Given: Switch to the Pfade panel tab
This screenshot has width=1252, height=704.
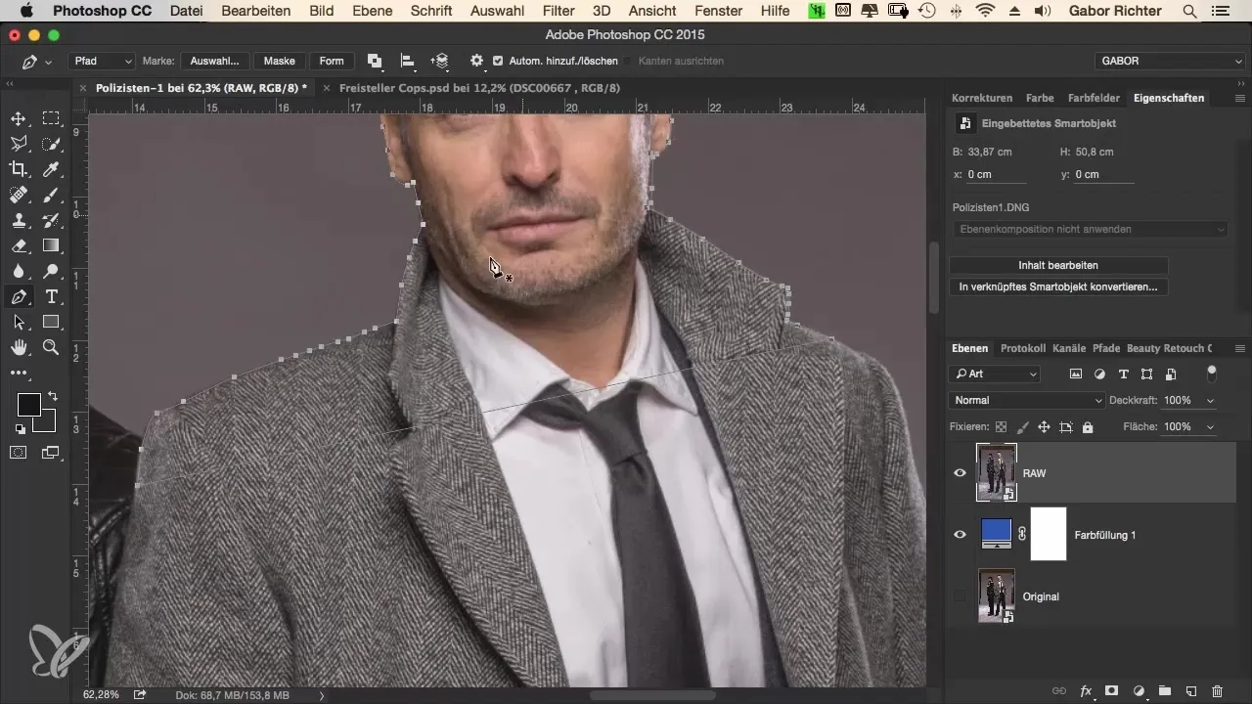Looking at the screenshot, I should pyautogui.click(x=1105, y=348).
